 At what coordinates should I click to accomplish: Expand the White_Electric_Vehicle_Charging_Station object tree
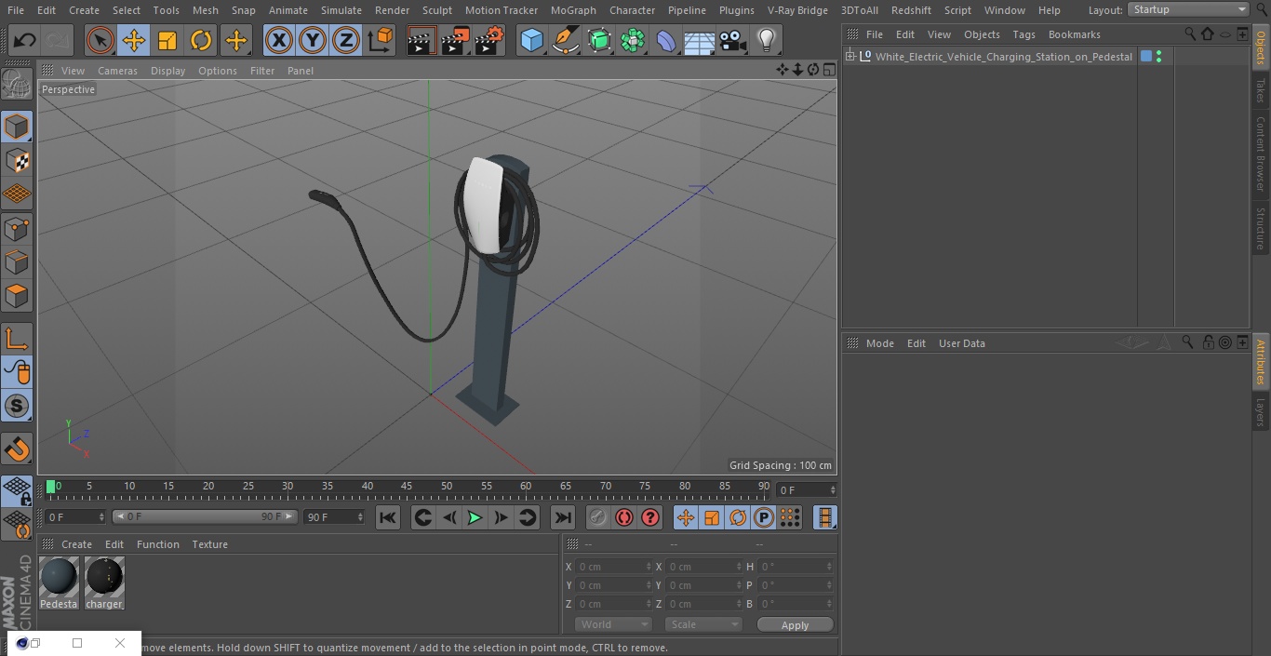850,57
